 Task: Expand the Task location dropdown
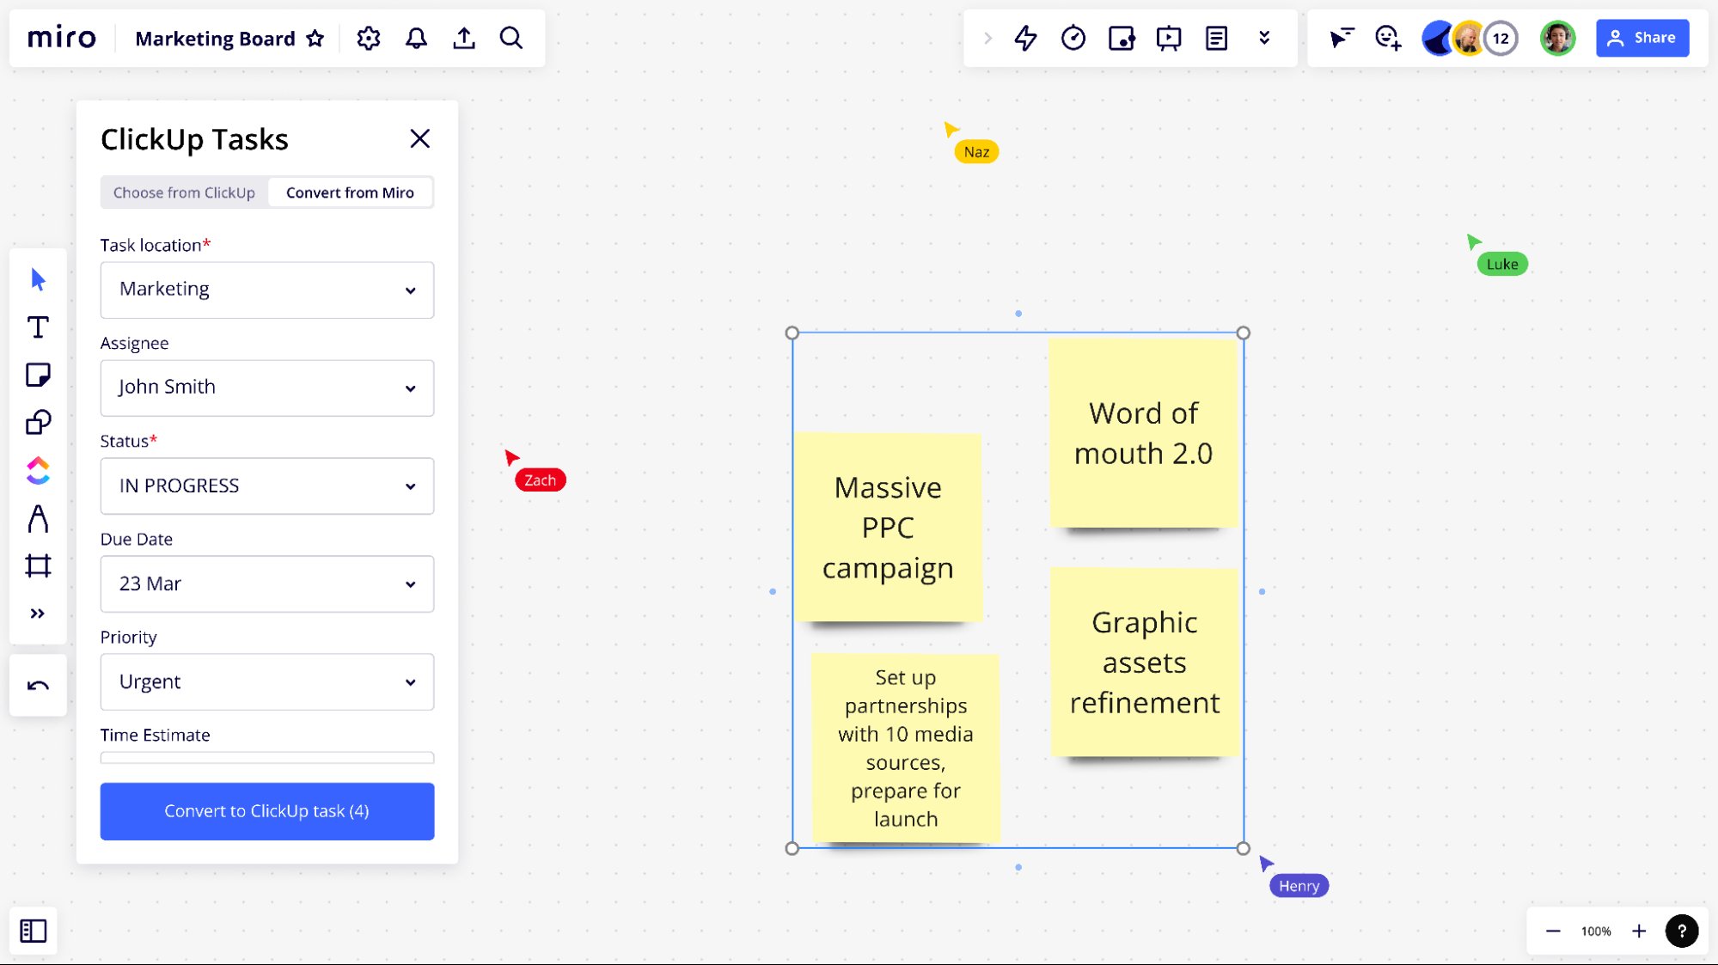click(266, 290)
